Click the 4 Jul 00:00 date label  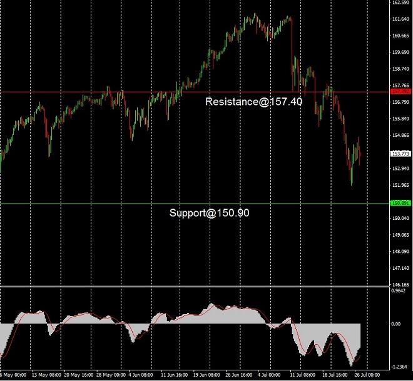tap(269, 375)
